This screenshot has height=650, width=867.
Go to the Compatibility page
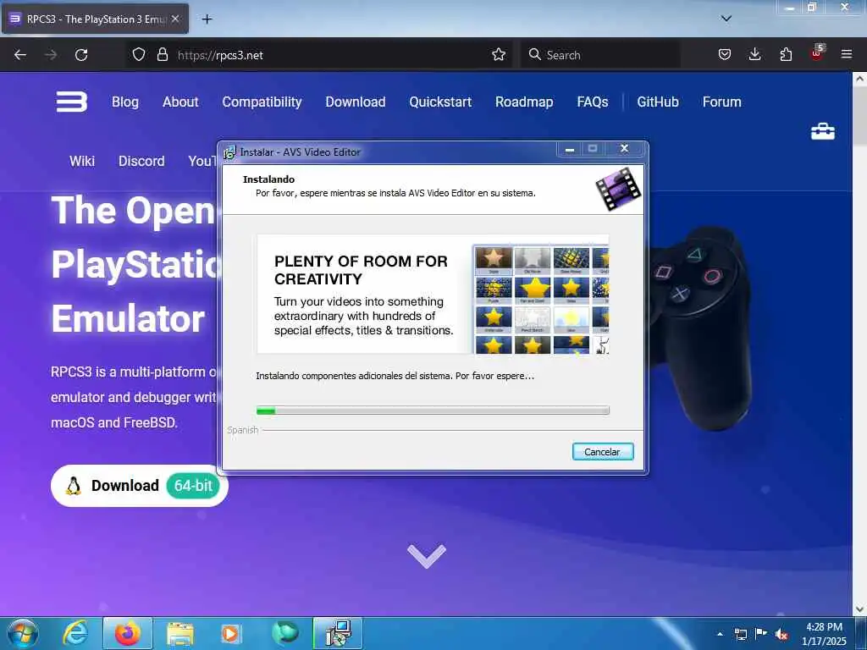click(262, 102)
